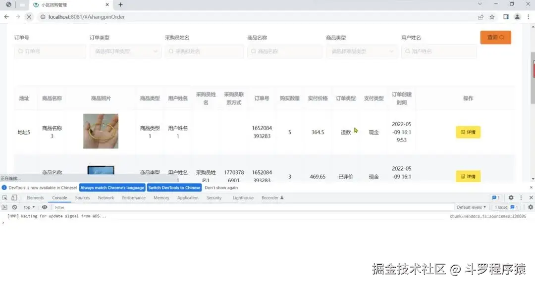
Task: Click Always match Chrome's language button
Action: click(x=112, y=188)
